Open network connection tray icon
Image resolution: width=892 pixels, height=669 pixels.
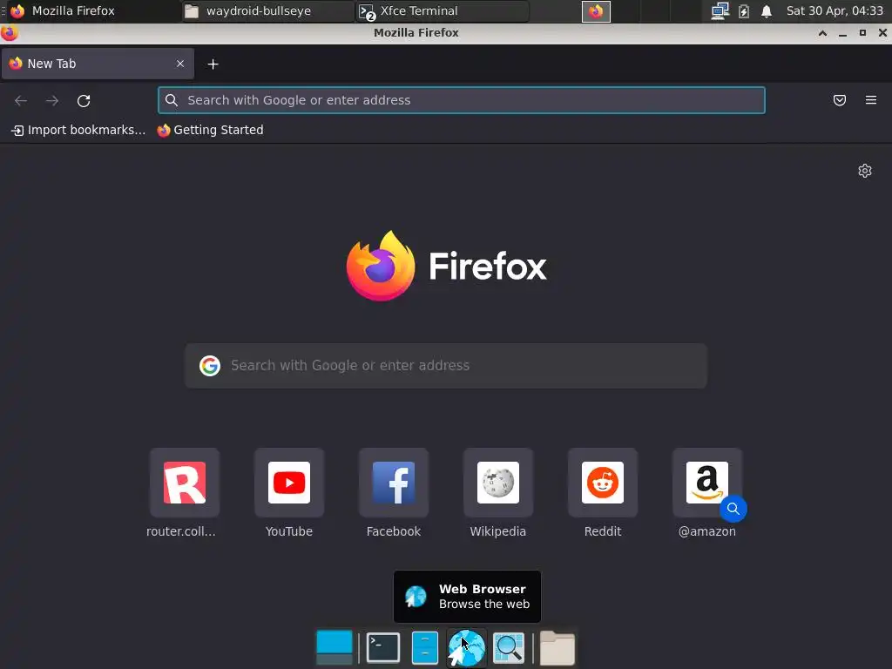720,11
